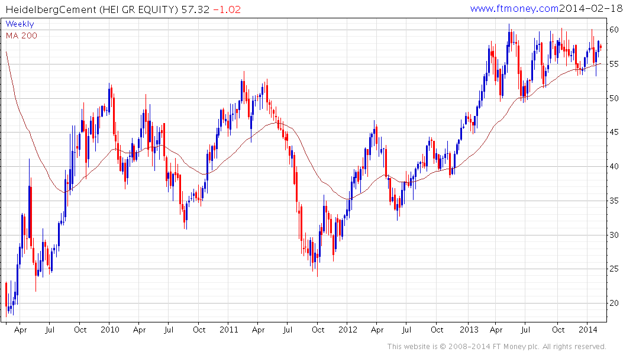The width and height of the screenshot is (636, 355).
Task: Click the FT Money copyright notice
Action: pyautogui.click(x=497, y=347)
